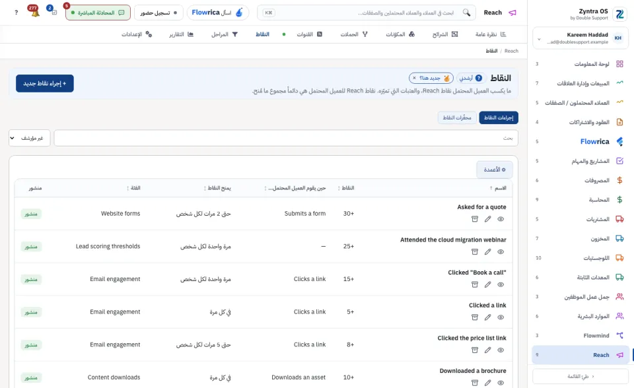Click the اسأل Flowrica button
Screen dimensions: 634x388
click(217, 13)
